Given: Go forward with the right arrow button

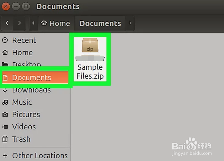Looking at the screenshot, I should coord(19,23).
